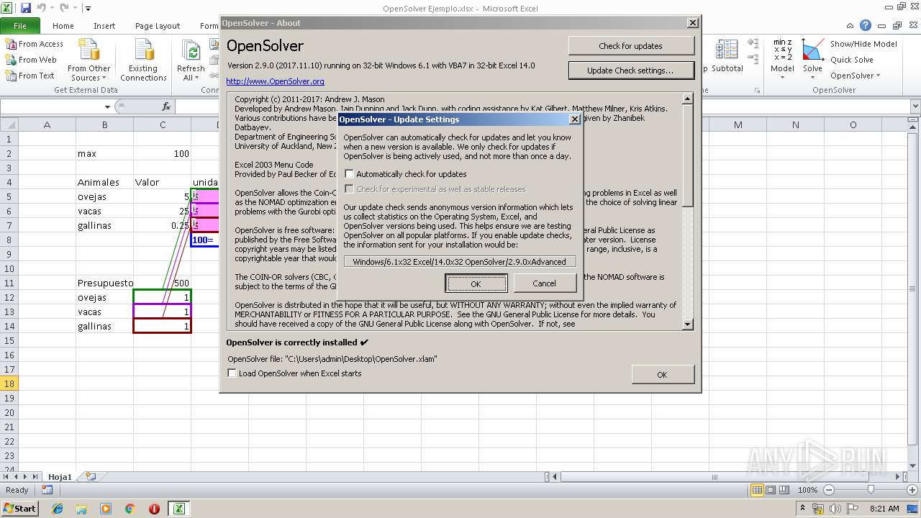Click column header A
Image resolution: width=921 pixels, height=518 pixels.
(47, 124)
